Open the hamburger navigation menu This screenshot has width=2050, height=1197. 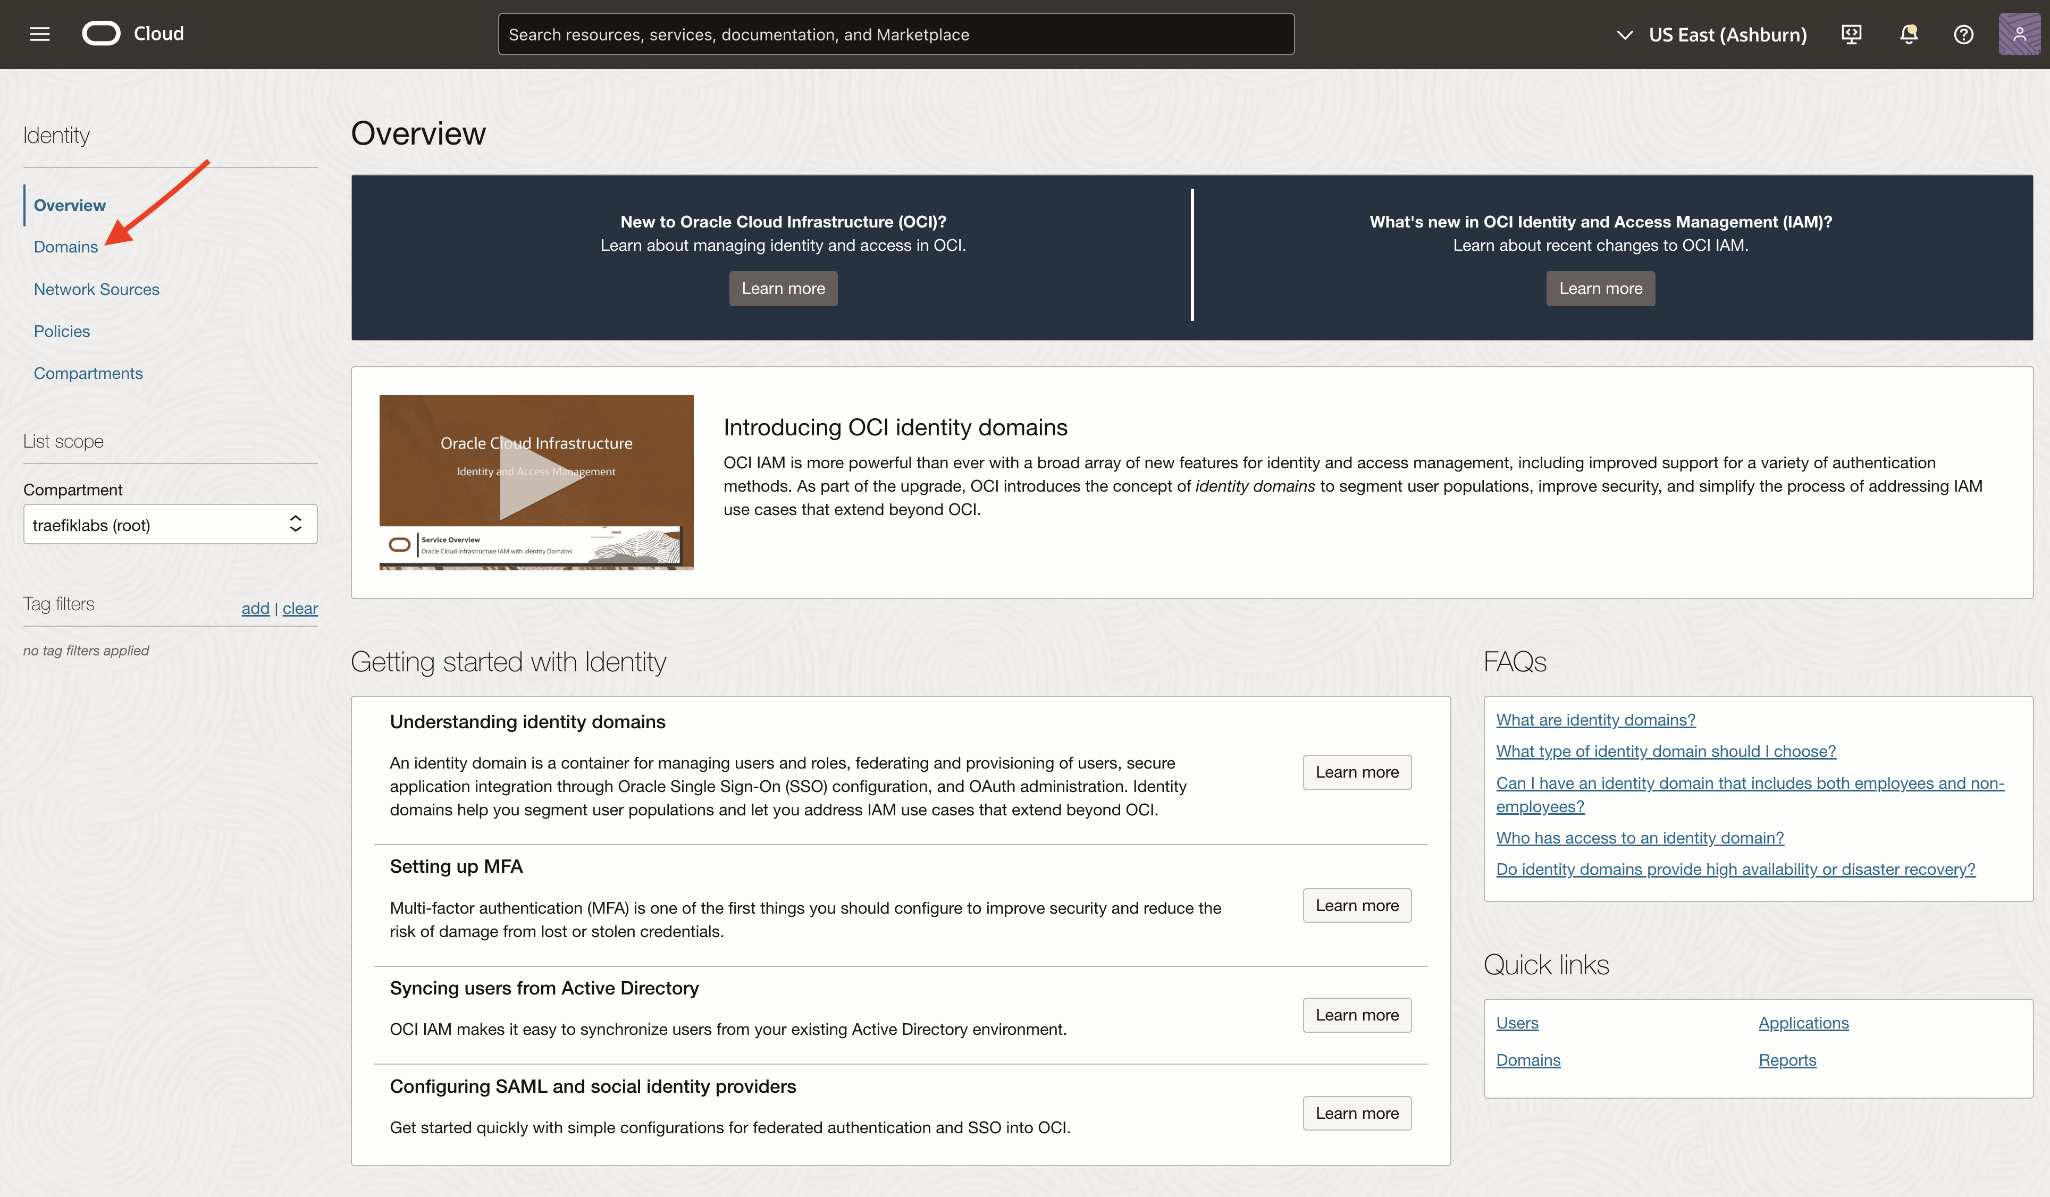pyautogui.click(x=39, y=34)
